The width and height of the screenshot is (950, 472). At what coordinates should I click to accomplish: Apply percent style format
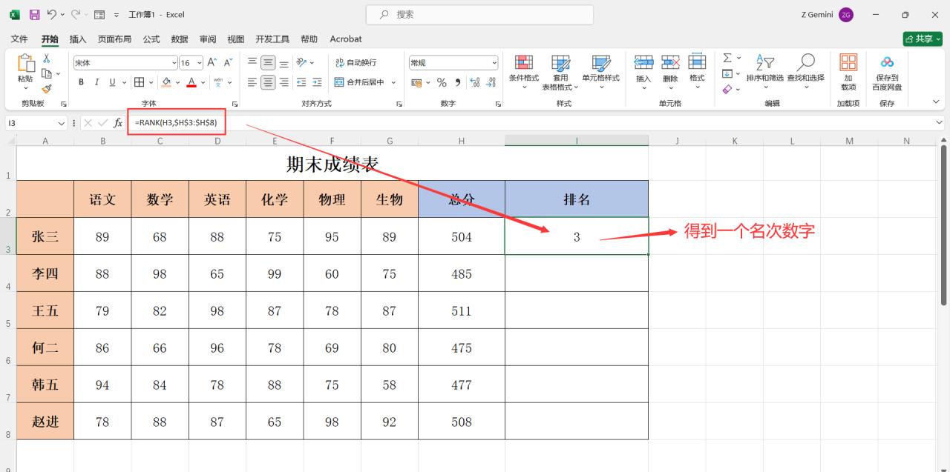442,82
